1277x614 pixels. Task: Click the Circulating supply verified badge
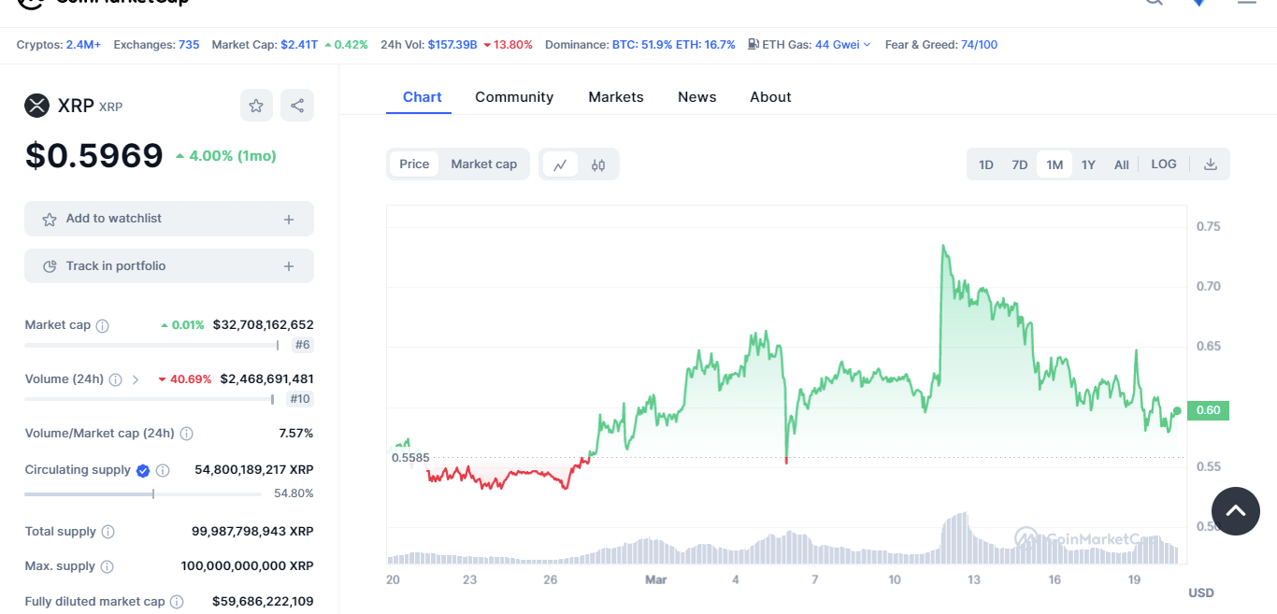143,471
